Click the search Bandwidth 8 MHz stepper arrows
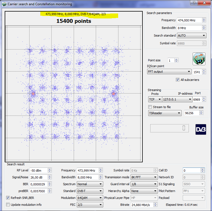This screenshot has width=212, height=211. [x=204, y=28]
